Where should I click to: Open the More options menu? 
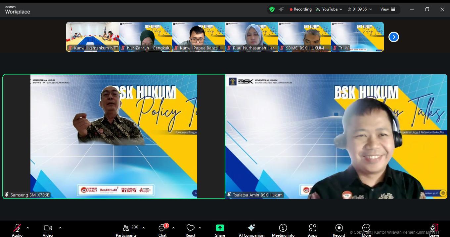click(x=366, y=230)
